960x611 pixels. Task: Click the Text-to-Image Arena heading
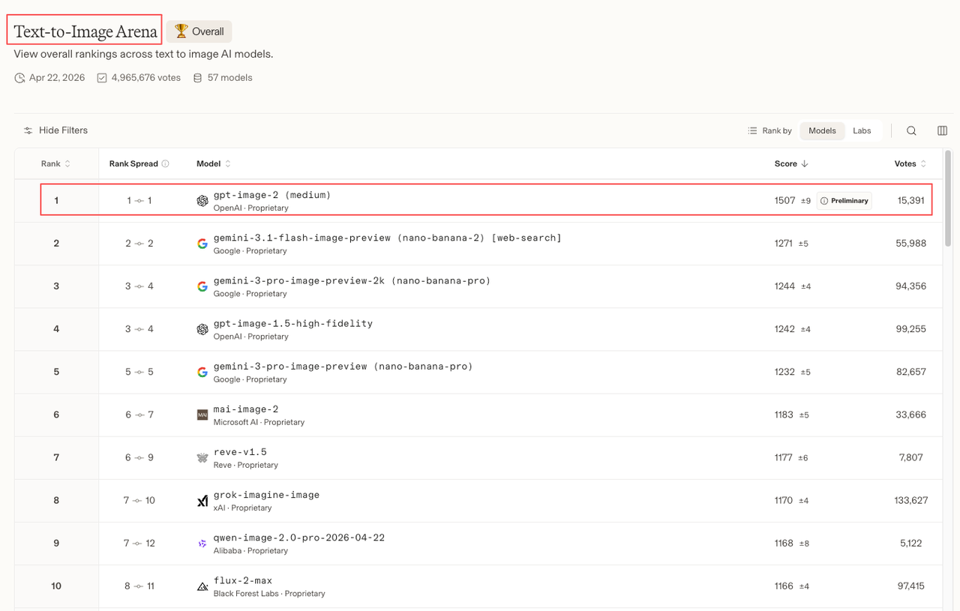[85, 31]
